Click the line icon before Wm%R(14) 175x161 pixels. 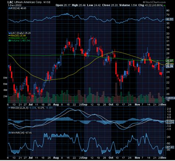tap(9, 133)
